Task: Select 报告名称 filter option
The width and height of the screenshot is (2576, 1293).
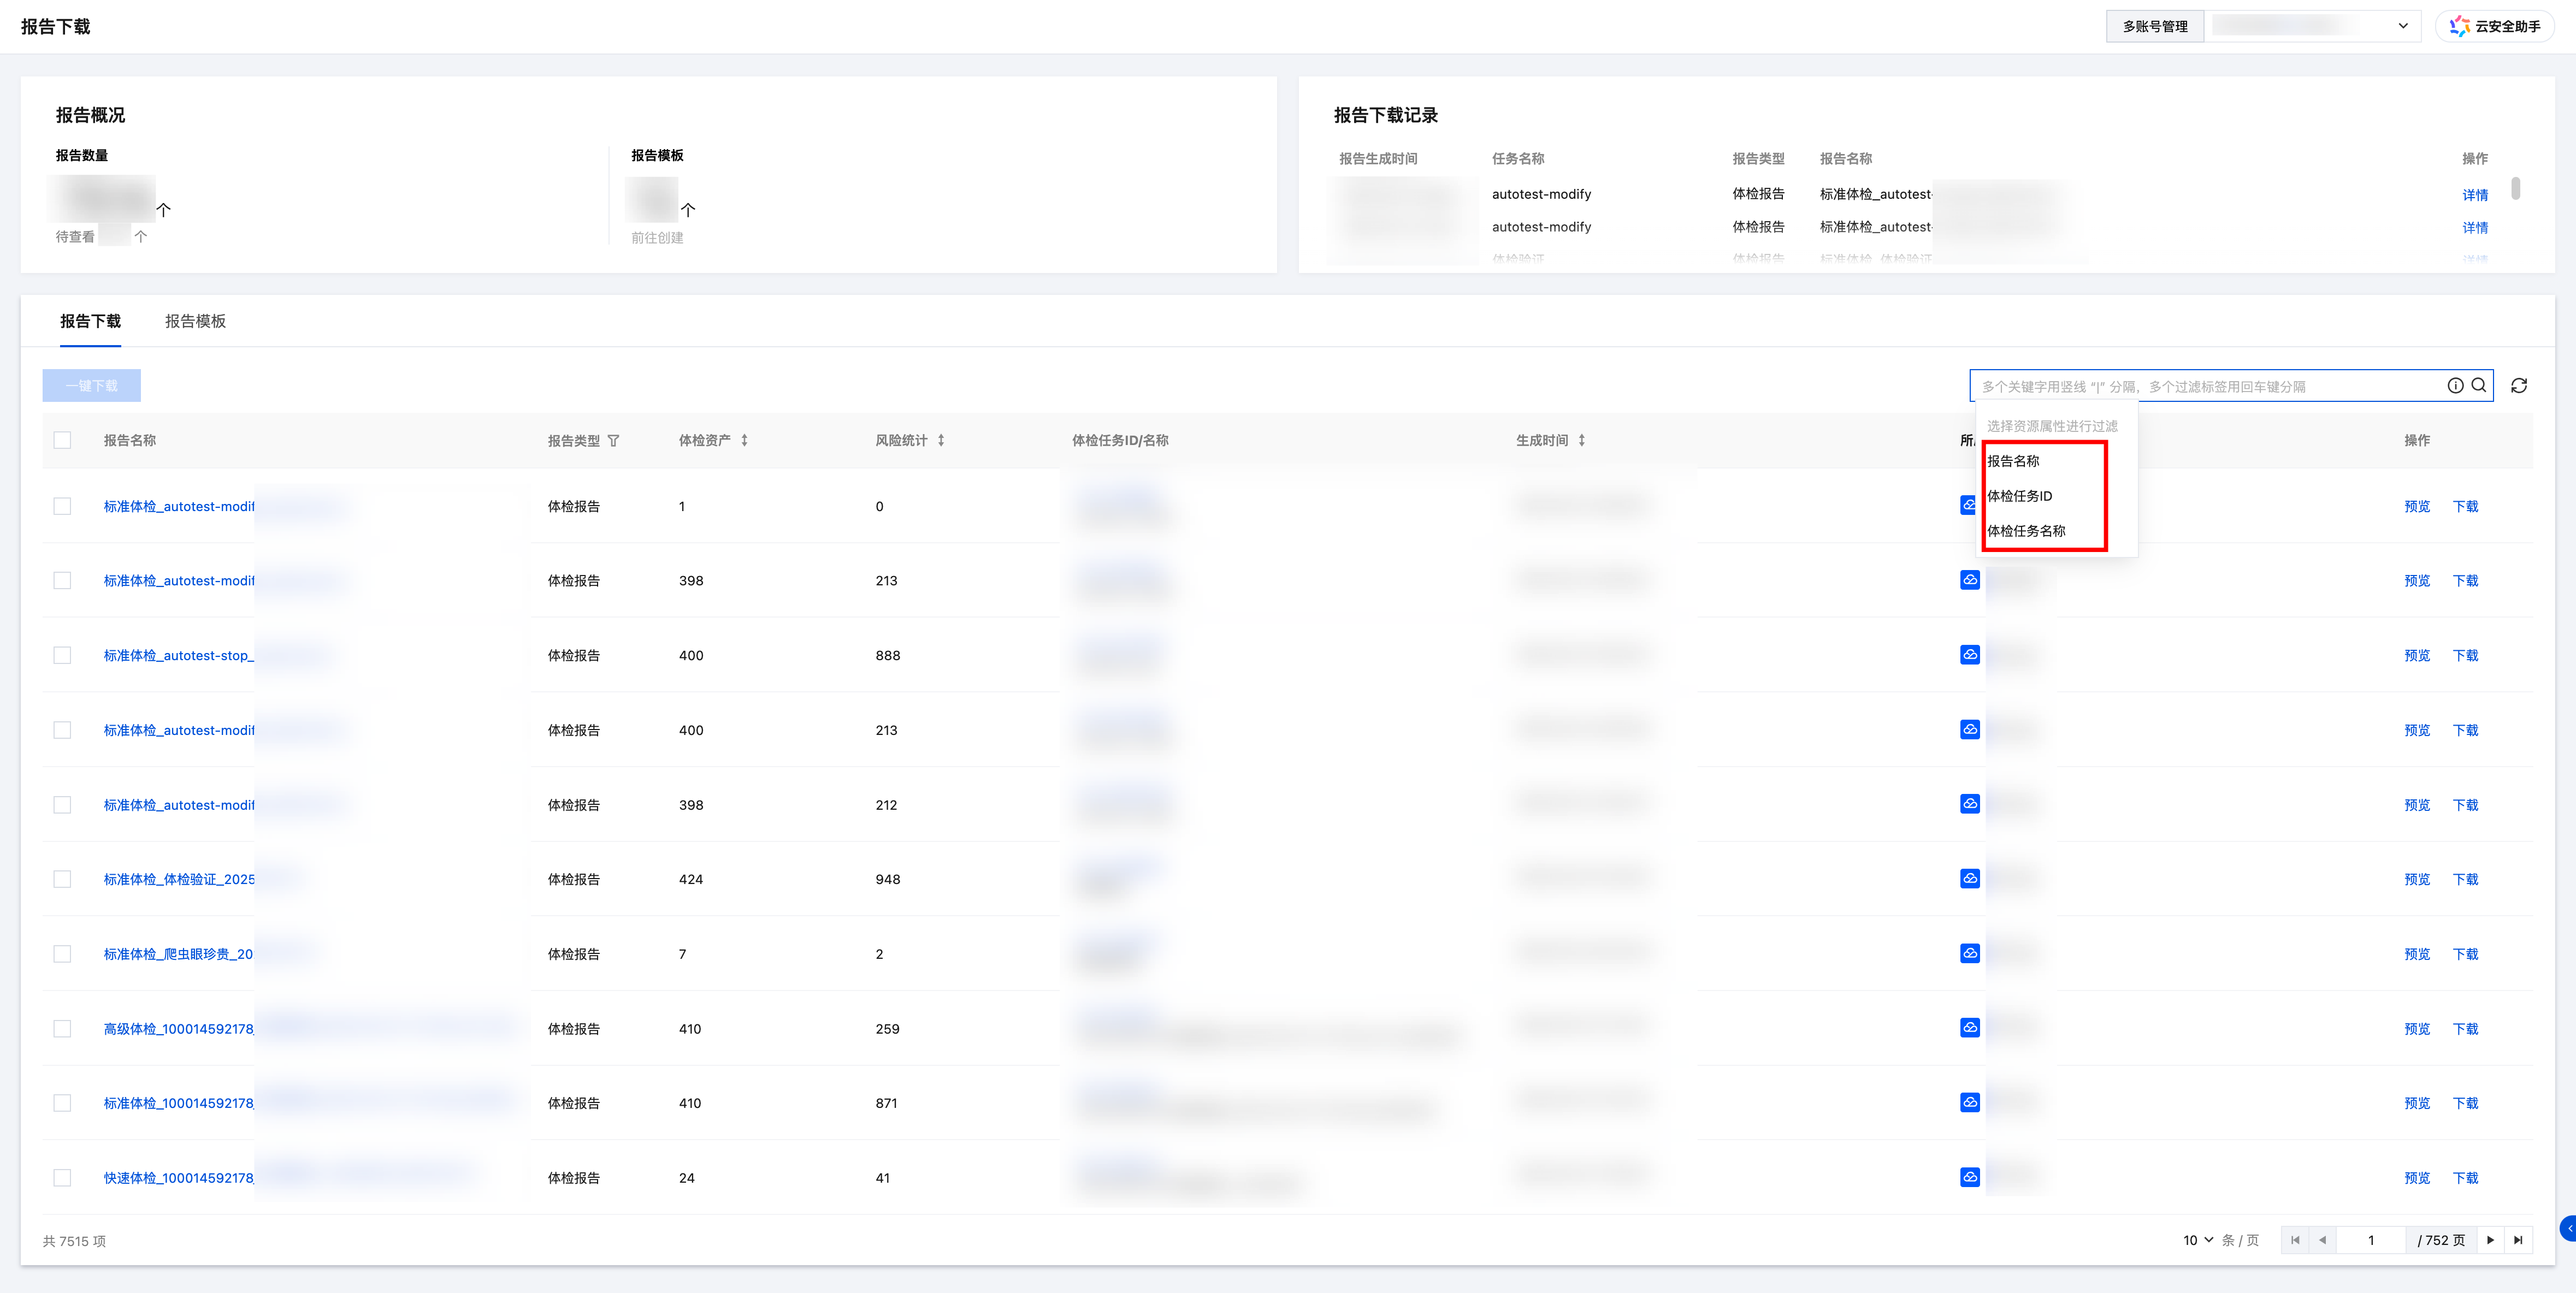Action: pyautogui.click(x=2013, y=461)
